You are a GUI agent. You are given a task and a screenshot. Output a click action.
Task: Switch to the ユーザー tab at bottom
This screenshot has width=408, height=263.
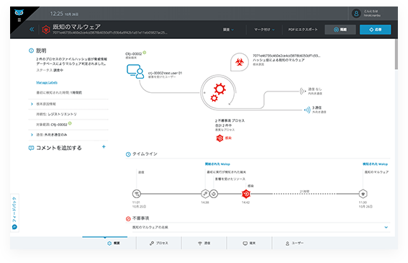pyautogui.click(x=294, y=244)
